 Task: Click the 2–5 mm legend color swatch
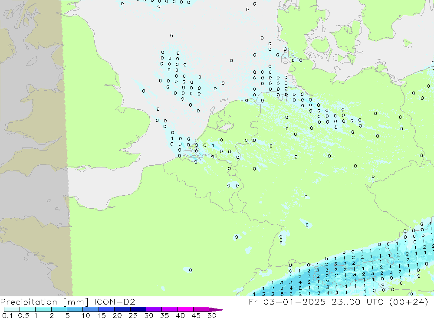pos(59,309)
